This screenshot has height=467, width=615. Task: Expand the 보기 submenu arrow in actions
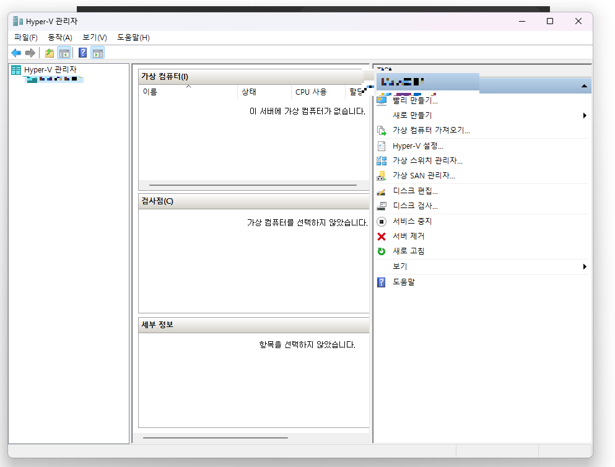coord(585,266)
